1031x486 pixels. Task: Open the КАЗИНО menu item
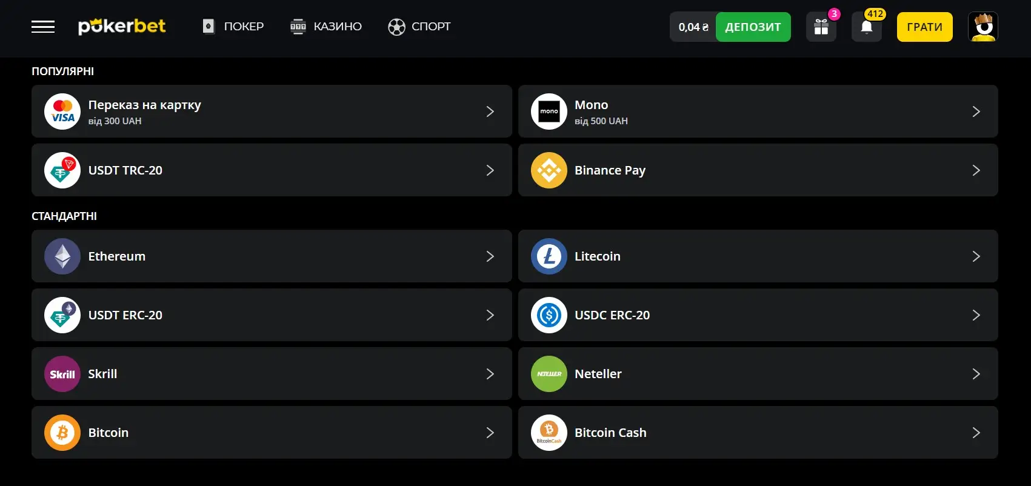pos(338,27)
